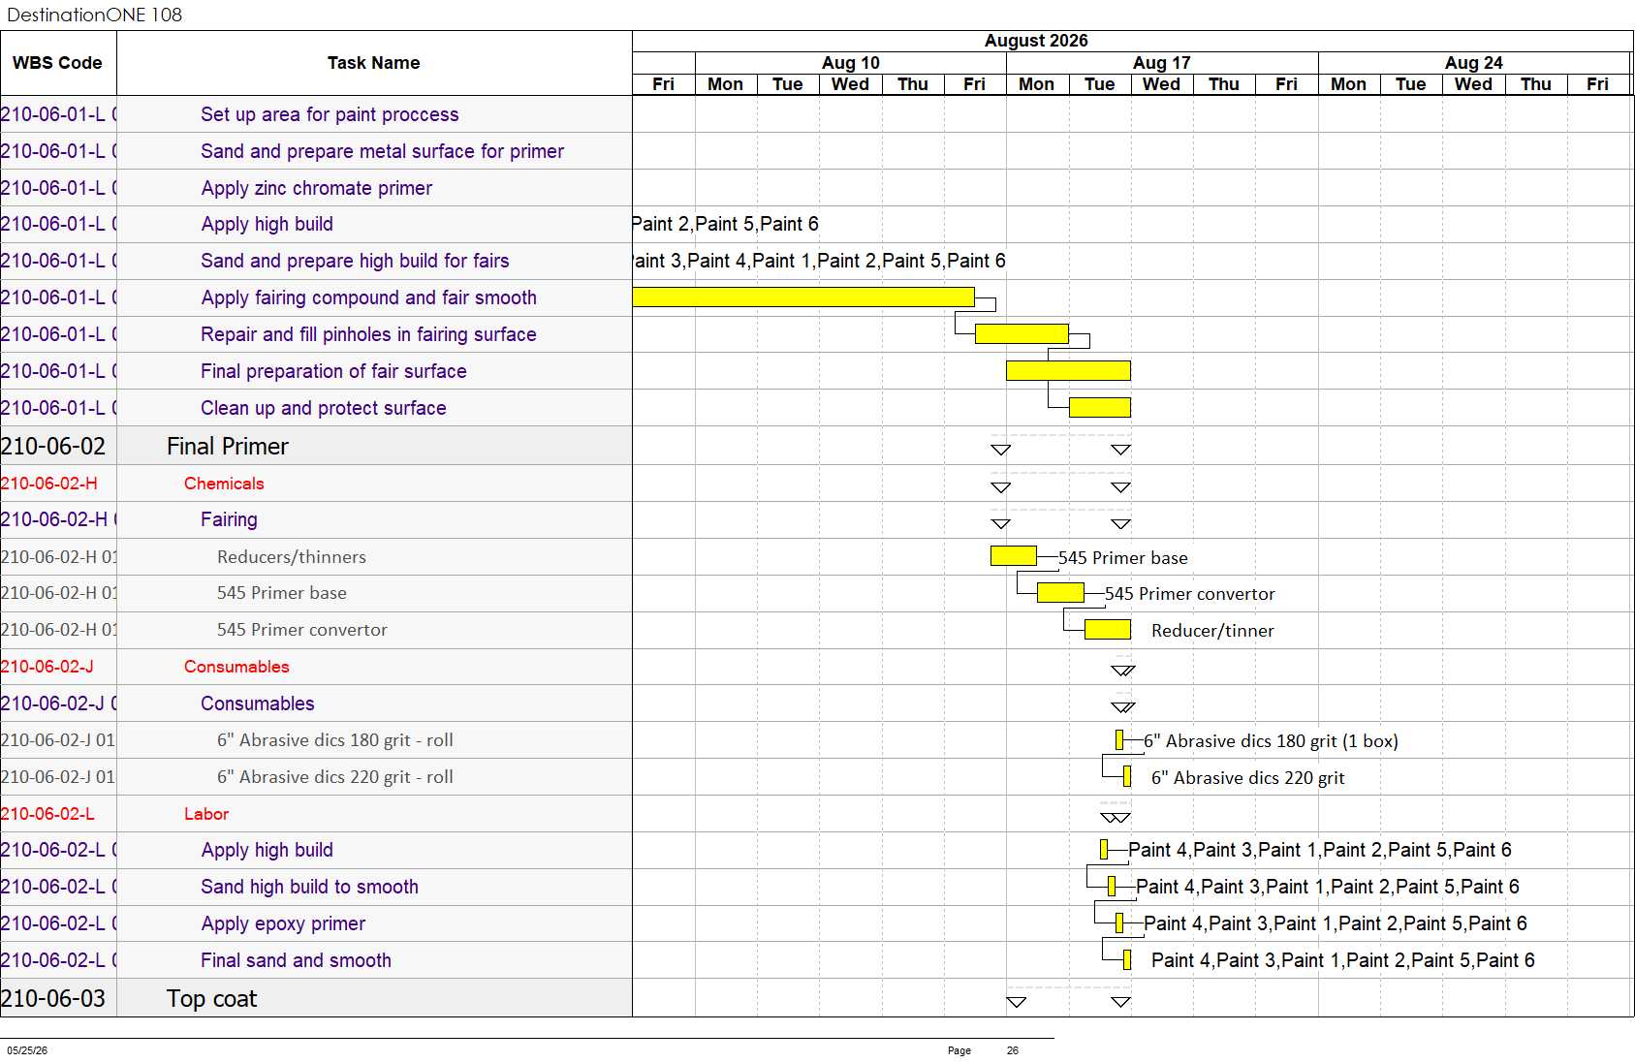Viewport: 1635px width, 1063px height.
Task: Click the Final preparation of fair surface bar
Action: (x=1068, y=370)
